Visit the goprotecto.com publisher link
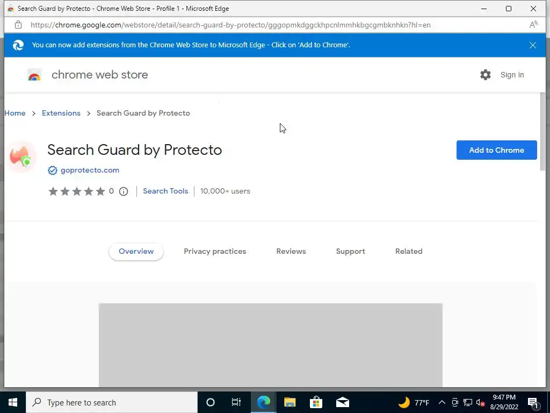Image resolution: width=550 pixels, height=413 pixels. [x=90, y=170]
